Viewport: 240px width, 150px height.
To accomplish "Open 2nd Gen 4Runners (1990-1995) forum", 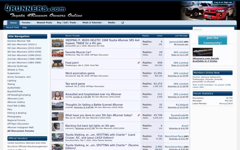I will [x=24, y=59].
